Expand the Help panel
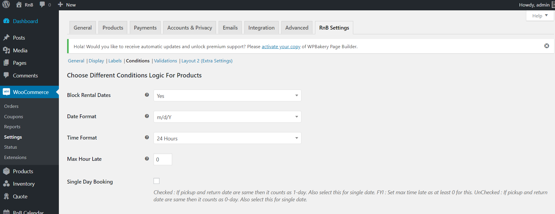Image resolution: width=555 pixels, height=214 pixels. point(540,16)
